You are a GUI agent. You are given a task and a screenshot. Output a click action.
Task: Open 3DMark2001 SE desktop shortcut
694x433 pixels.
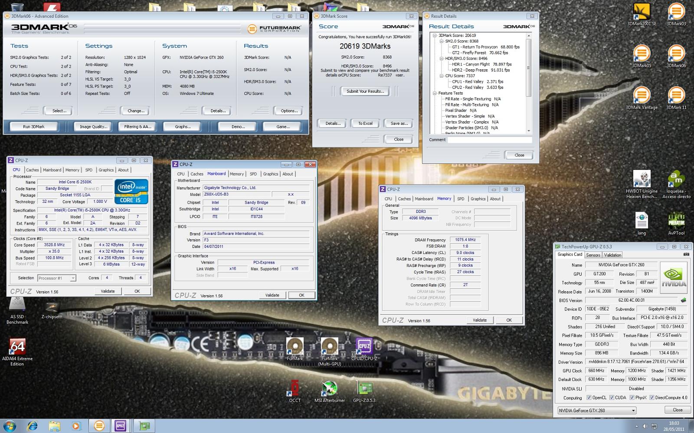pos(642,14)
